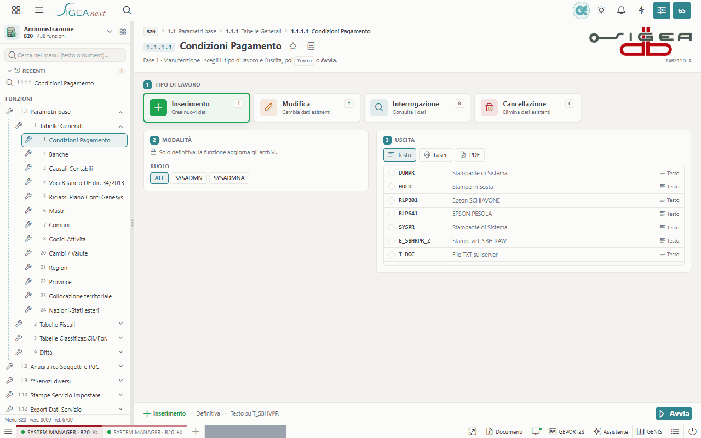Select the DUMPR printer radio button
Screen dimensions: 701x438
[x=392, y=173]
